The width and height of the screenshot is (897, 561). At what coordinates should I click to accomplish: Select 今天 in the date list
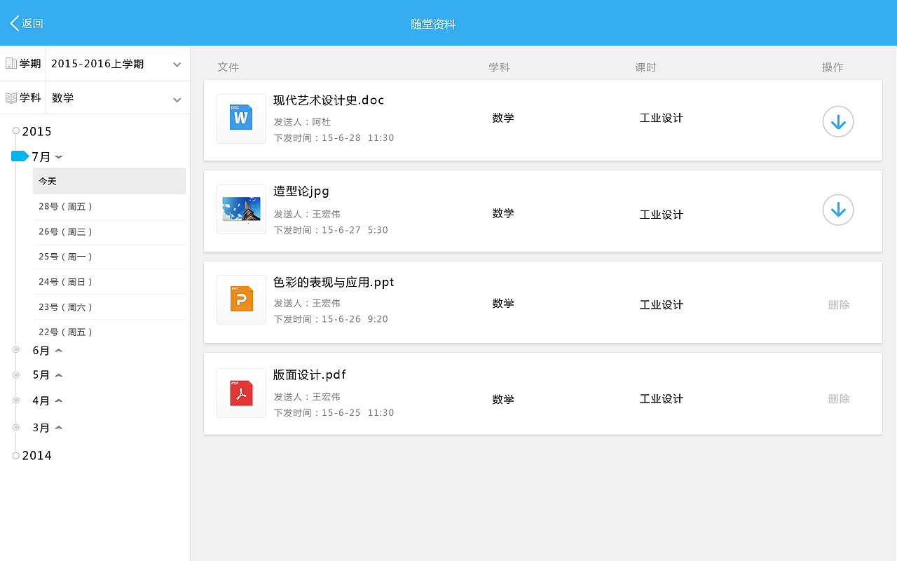point(109,181)
